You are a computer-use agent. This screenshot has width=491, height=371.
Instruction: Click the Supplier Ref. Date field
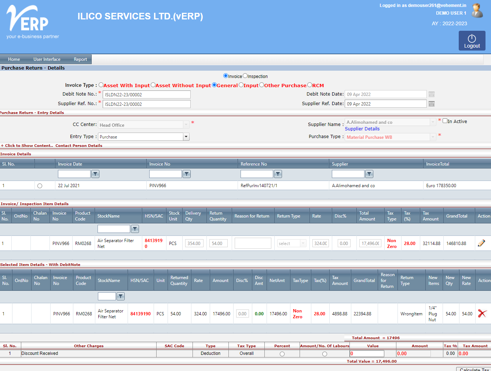(x=386, y=104)
